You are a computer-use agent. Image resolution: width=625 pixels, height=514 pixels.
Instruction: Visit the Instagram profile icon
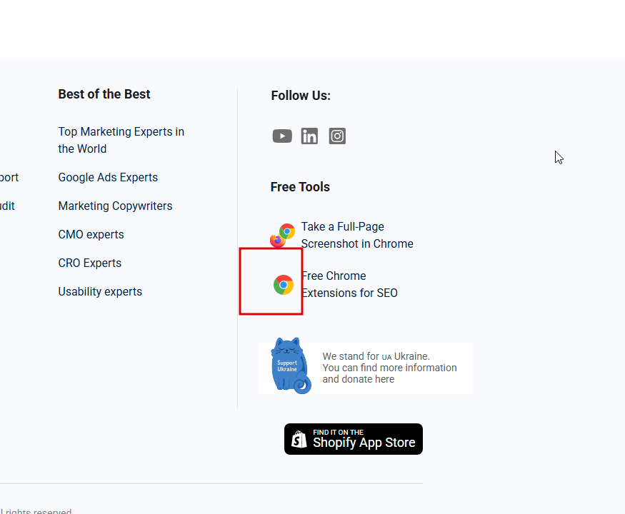[337, 136]
